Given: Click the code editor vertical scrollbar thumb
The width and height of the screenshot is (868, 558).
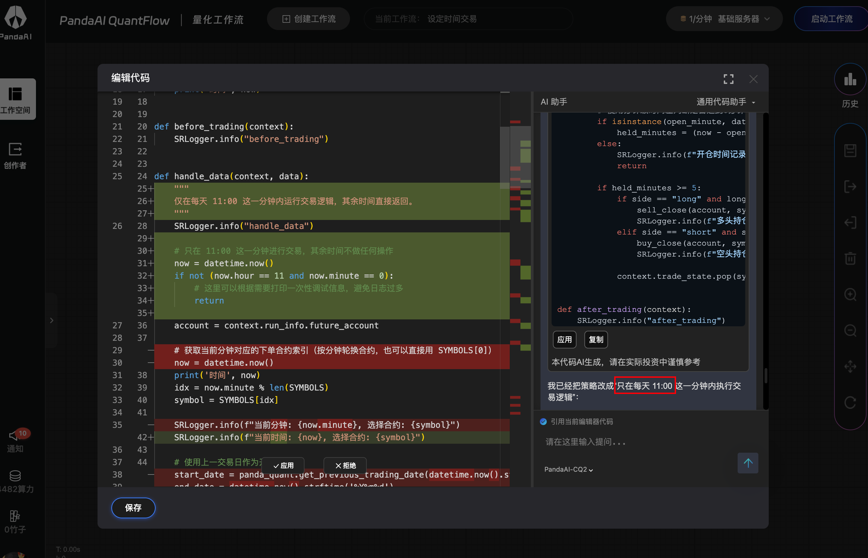Looking at the screenshot, I should (x=505, y=157).
